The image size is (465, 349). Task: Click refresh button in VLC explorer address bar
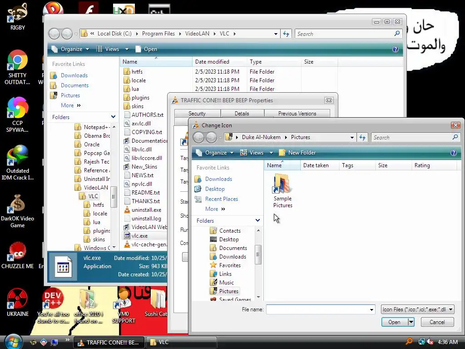click(x=286, y=34)
